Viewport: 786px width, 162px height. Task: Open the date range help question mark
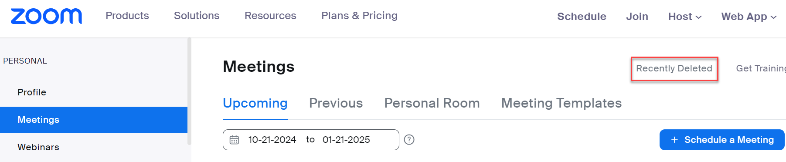click(x=409, y=140)
